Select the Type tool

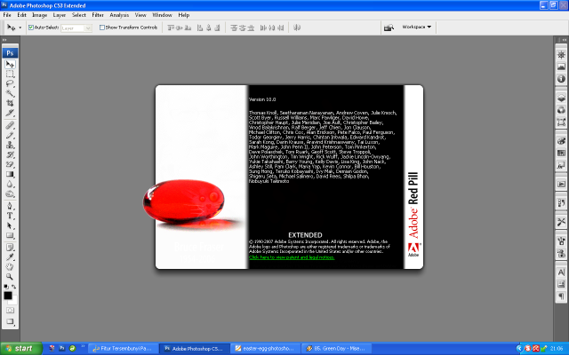(x=10, y=216)
